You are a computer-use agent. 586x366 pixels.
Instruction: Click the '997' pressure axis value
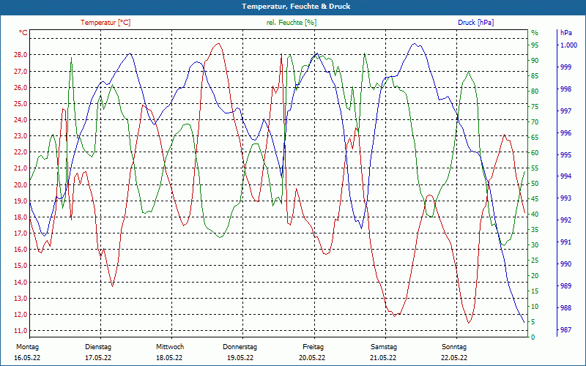point(566,111)
